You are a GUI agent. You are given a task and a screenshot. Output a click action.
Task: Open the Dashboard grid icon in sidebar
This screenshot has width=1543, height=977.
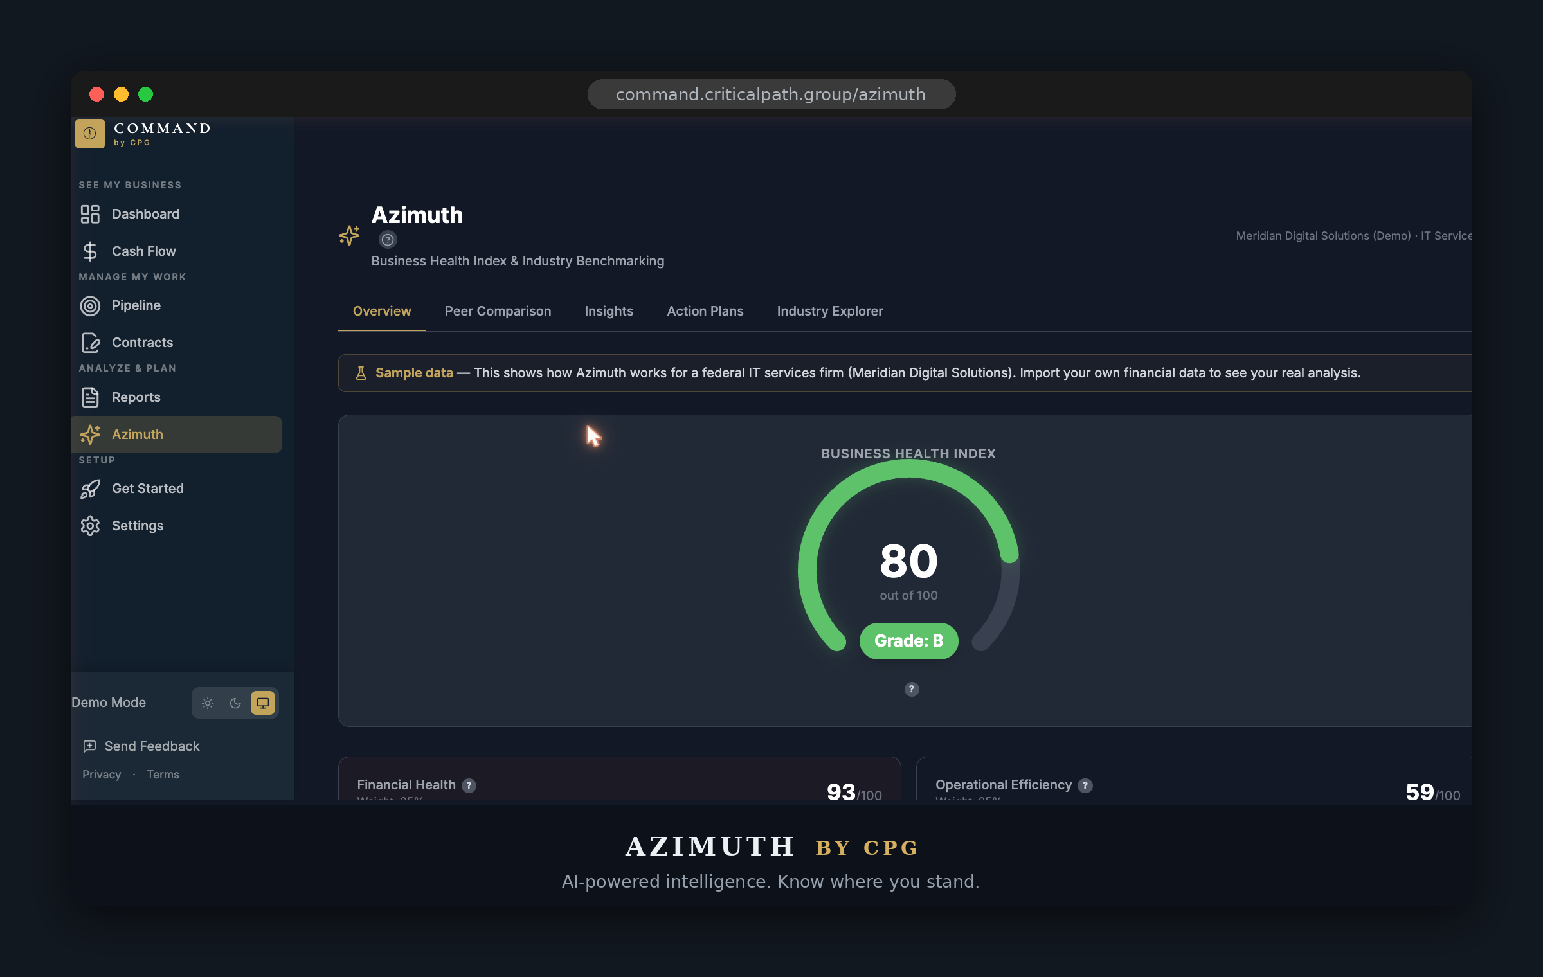tap(90, 214)
